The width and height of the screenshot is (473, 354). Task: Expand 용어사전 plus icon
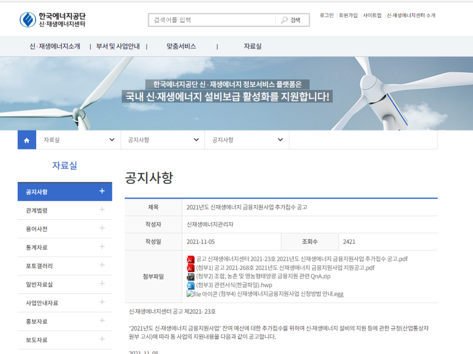102,228
